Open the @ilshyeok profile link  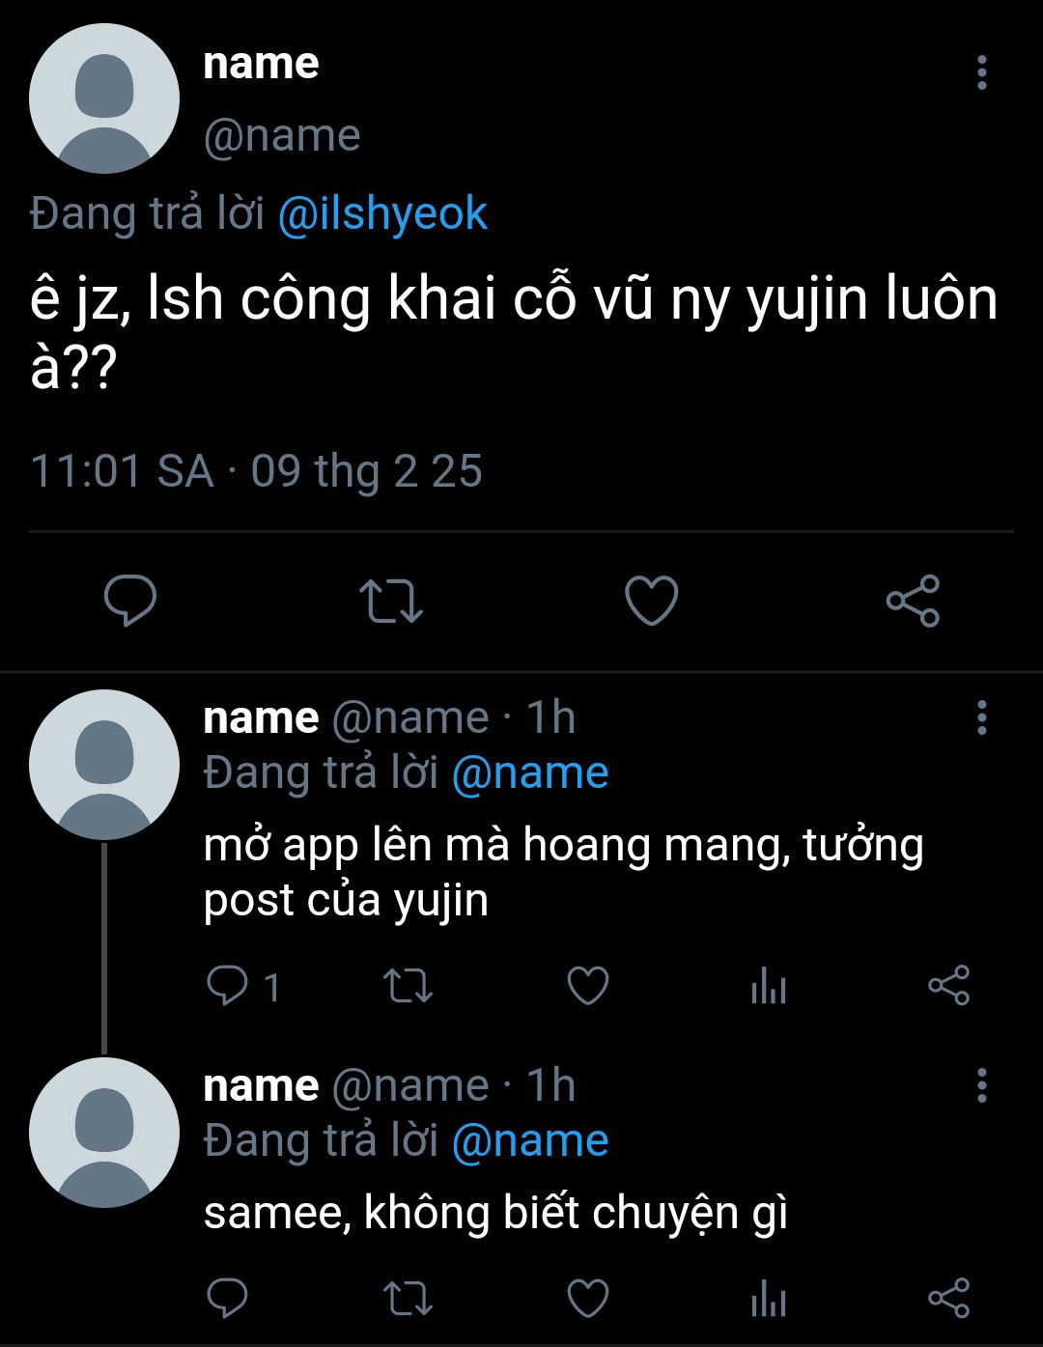coord(382,213)
